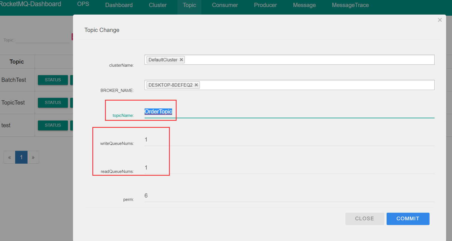Click the test topic row name

[x=6, y=125]
